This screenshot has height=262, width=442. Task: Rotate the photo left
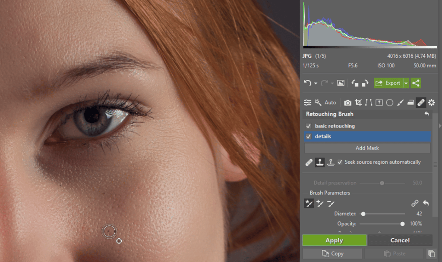(x=355, y=83)
